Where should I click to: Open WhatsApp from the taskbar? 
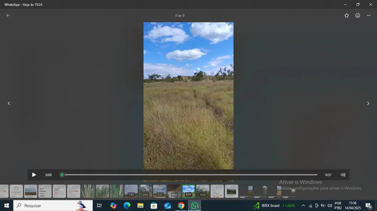tap(194, 206)
